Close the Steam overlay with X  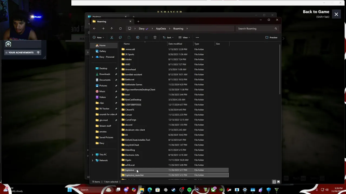click(336, 14)
